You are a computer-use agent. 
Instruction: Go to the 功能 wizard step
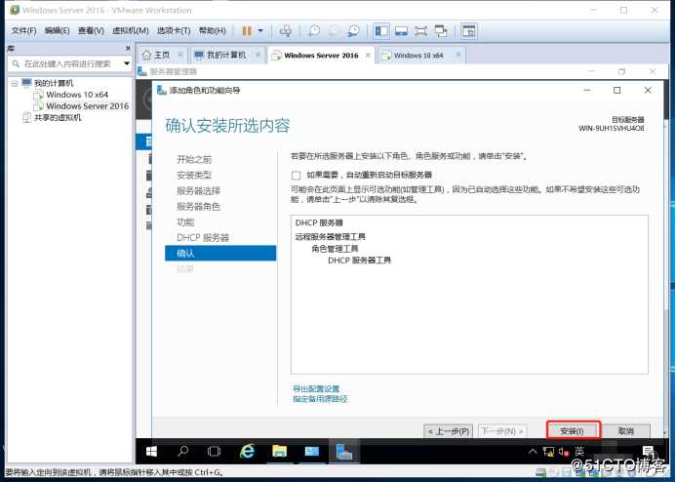(x=185, y=222)
